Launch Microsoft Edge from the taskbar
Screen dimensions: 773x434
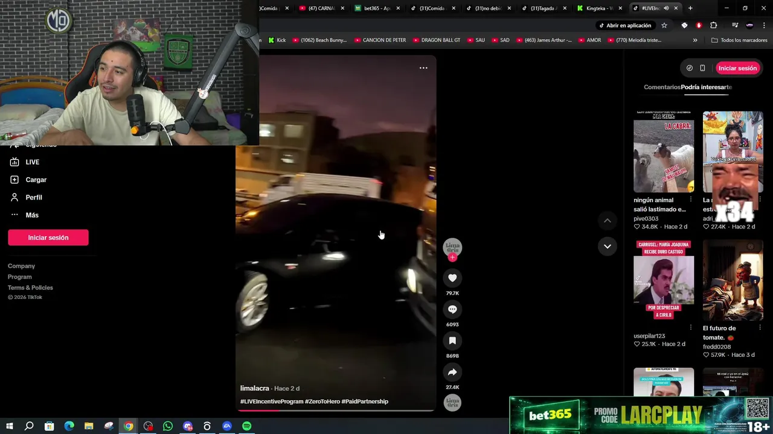click(x=69, y=426)
